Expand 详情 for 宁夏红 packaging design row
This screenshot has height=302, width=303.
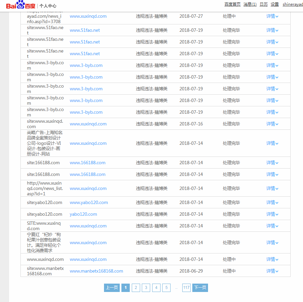[272, 243]
